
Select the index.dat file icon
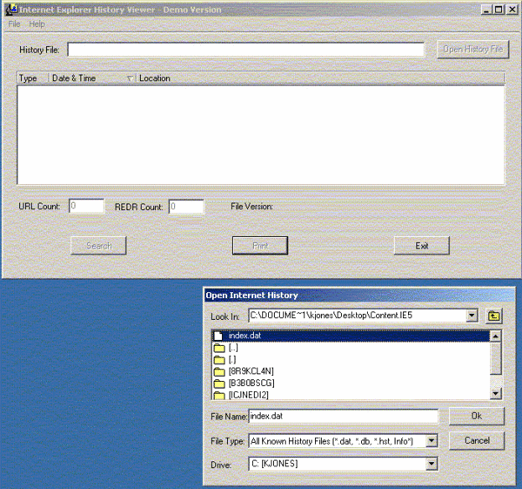click(x=219, y=336)
